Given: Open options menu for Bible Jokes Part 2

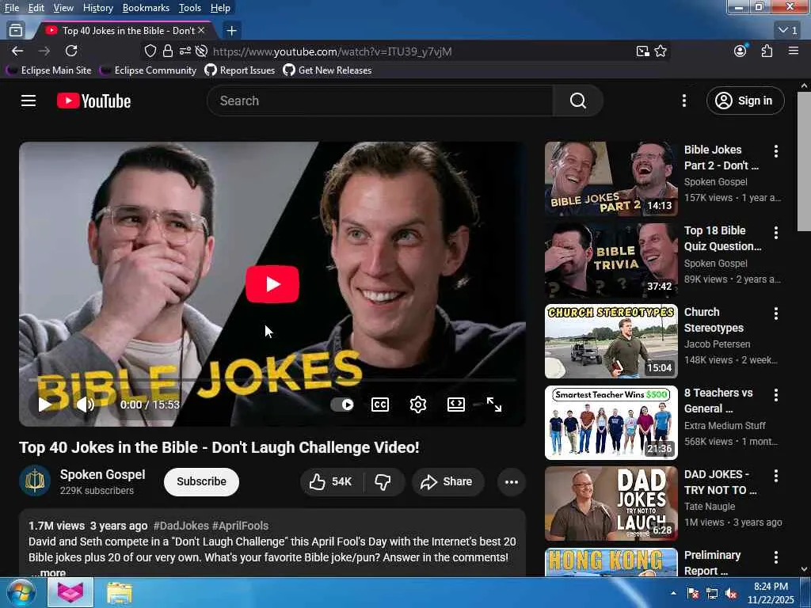Looking at the screenshot, I should click(775, 151).
